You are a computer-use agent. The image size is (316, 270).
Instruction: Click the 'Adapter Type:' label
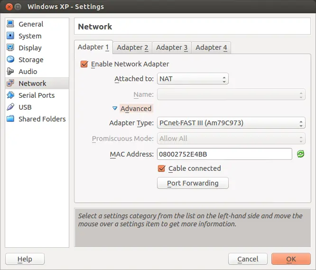(x=131, y=123)
